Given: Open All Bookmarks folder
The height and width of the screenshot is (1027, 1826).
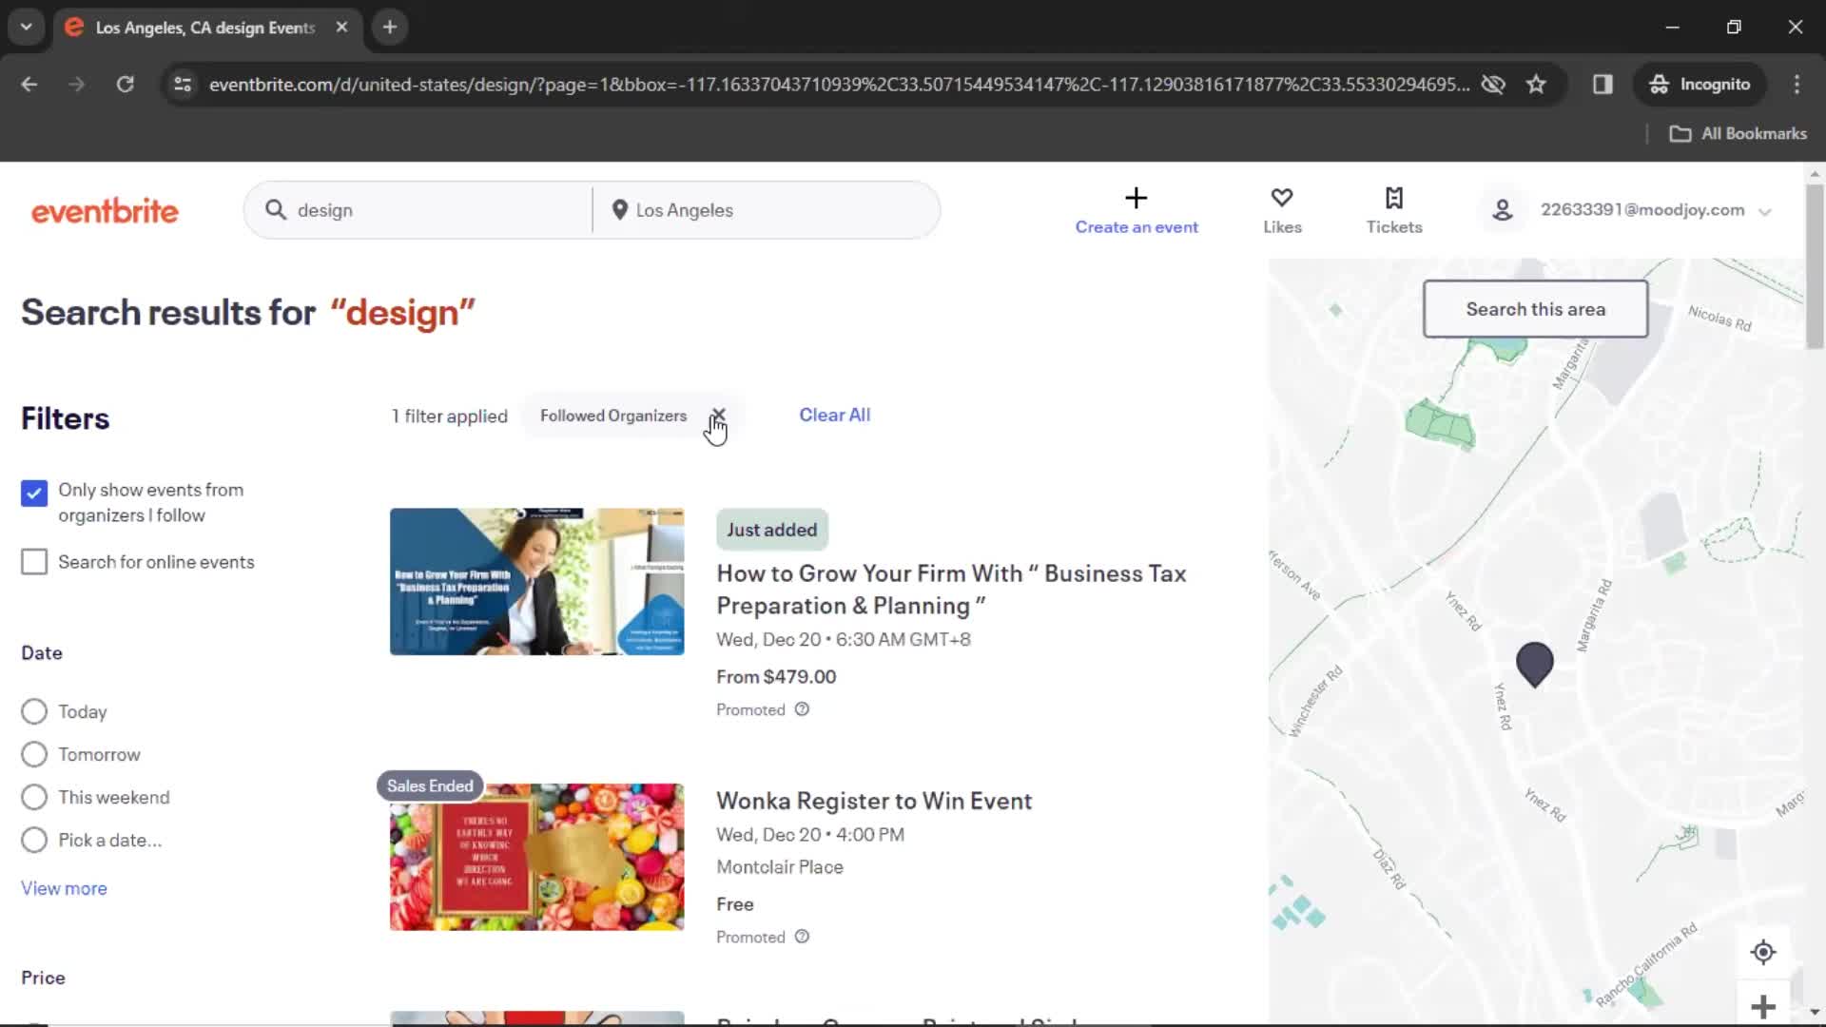Looking at the screenshot, I should click(1739, 134).
